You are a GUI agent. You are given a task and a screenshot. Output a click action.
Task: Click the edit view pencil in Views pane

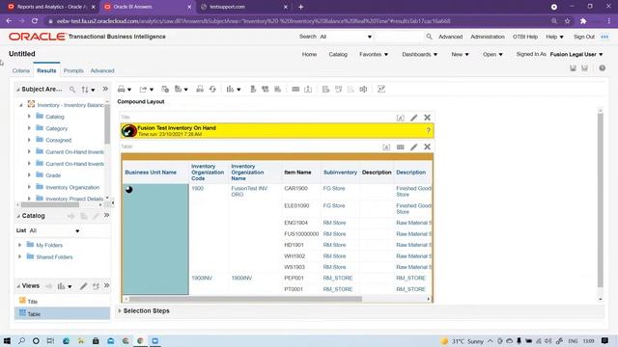[84, 286]
